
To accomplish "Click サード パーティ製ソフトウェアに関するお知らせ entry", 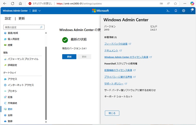I will (130, 90).
